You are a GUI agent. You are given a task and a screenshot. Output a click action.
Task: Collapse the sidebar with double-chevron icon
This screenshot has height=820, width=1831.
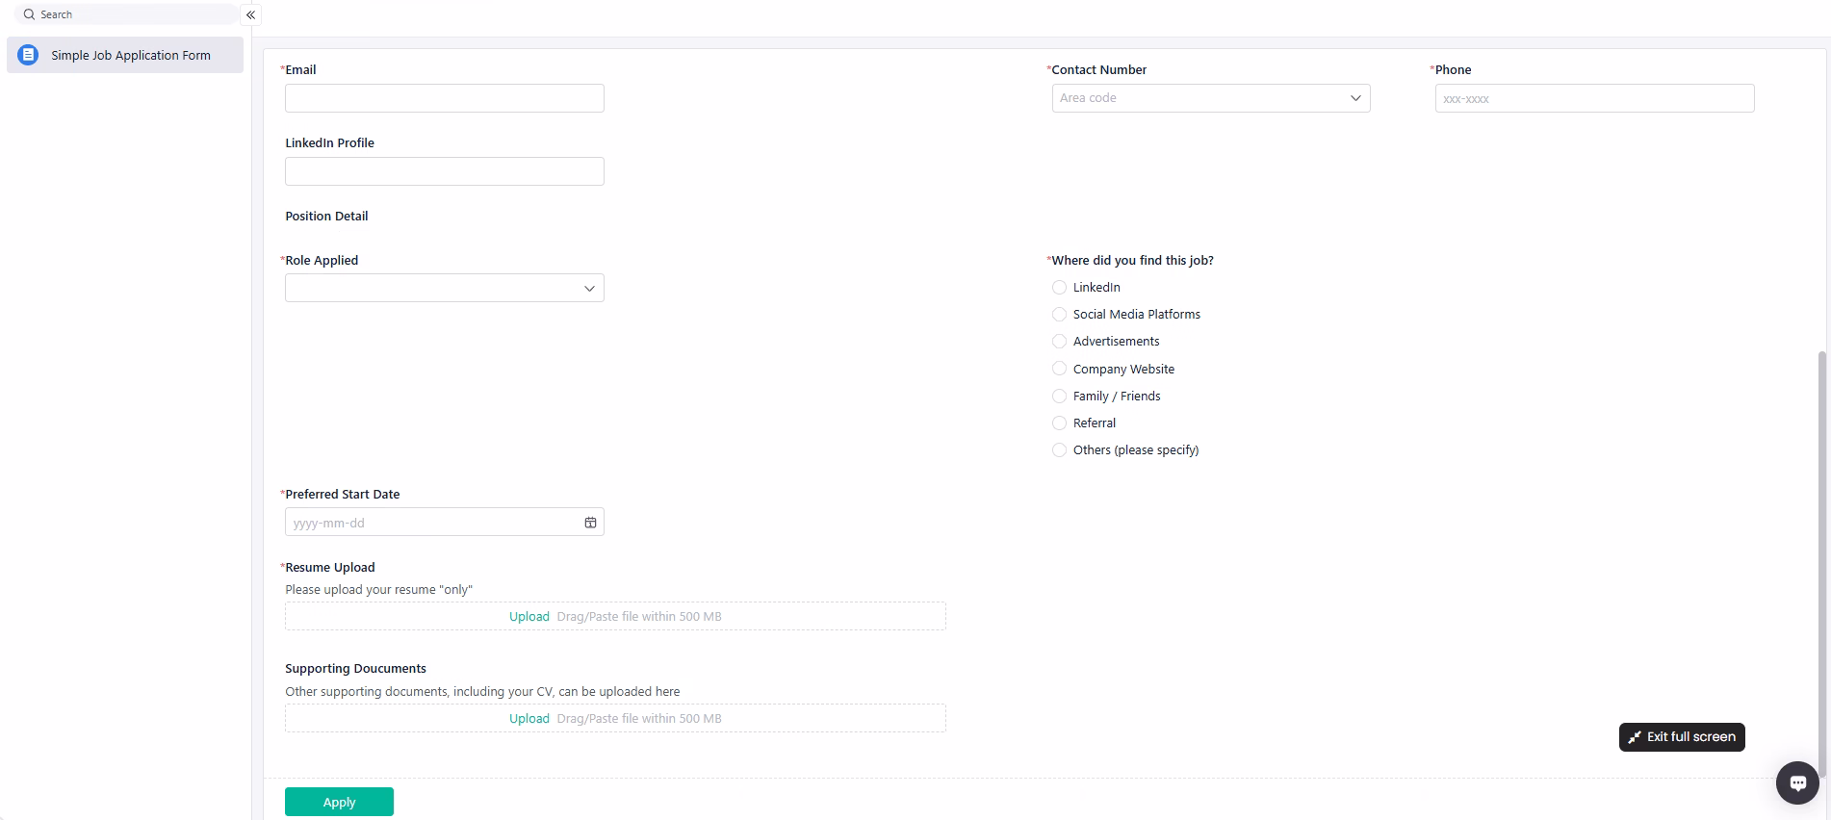(x=250, y=14)
